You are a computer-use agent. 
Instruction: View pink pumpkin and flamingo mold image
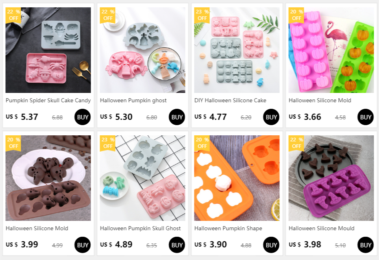(x=331, y=50)
